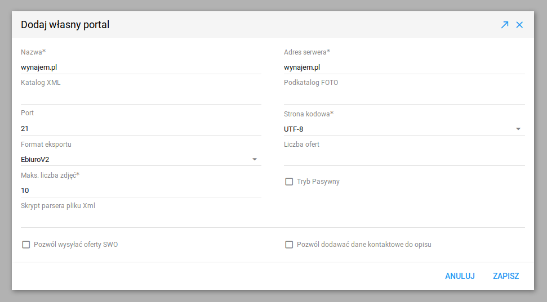Click the ANULUJ button

click(460, 276)
